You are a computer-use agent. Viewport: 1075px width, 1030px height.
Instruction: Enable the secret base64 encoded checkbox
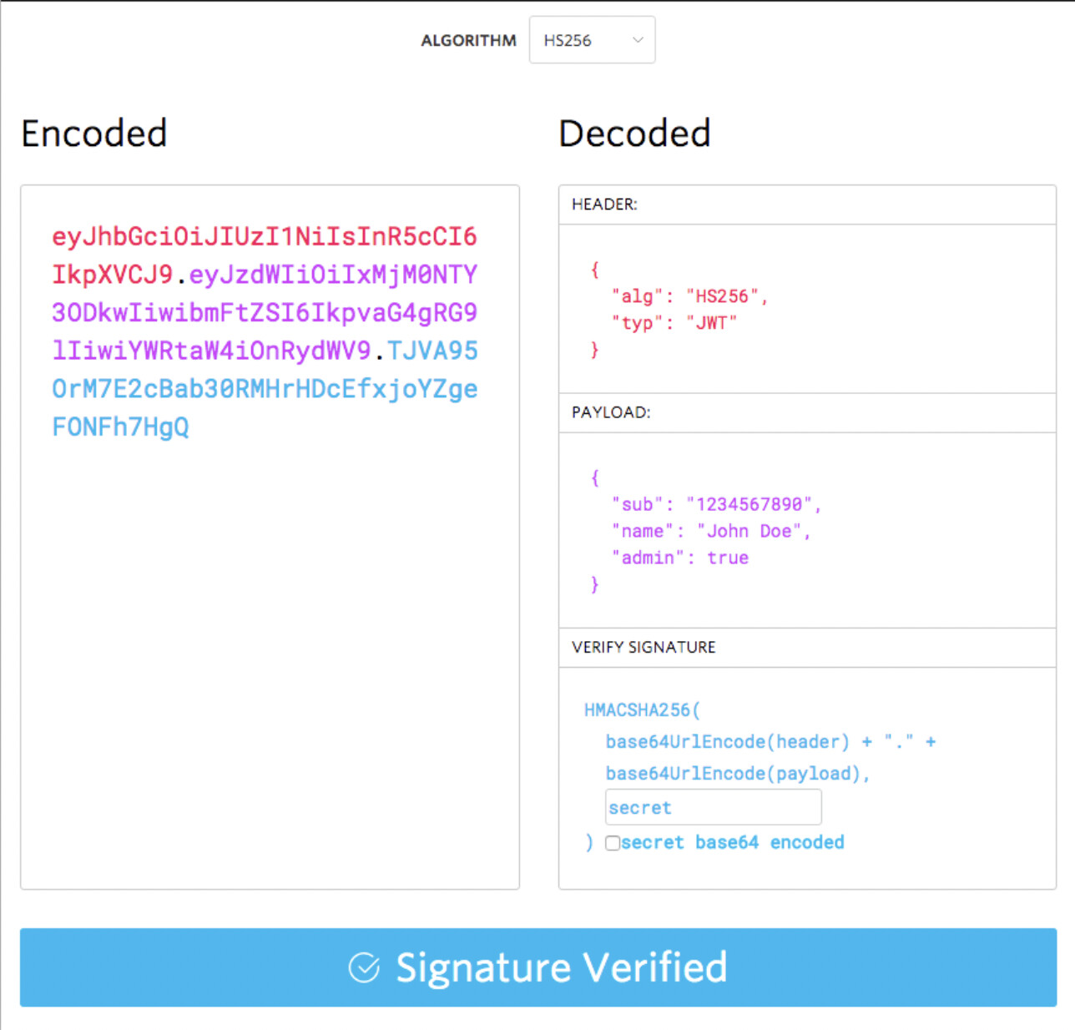click(613, 843)
